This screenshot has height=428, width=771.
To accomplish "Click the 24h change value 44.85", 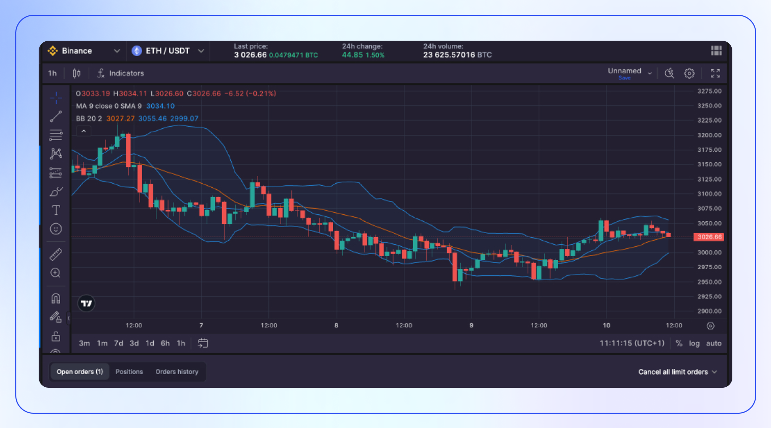I will pos(352,55).
